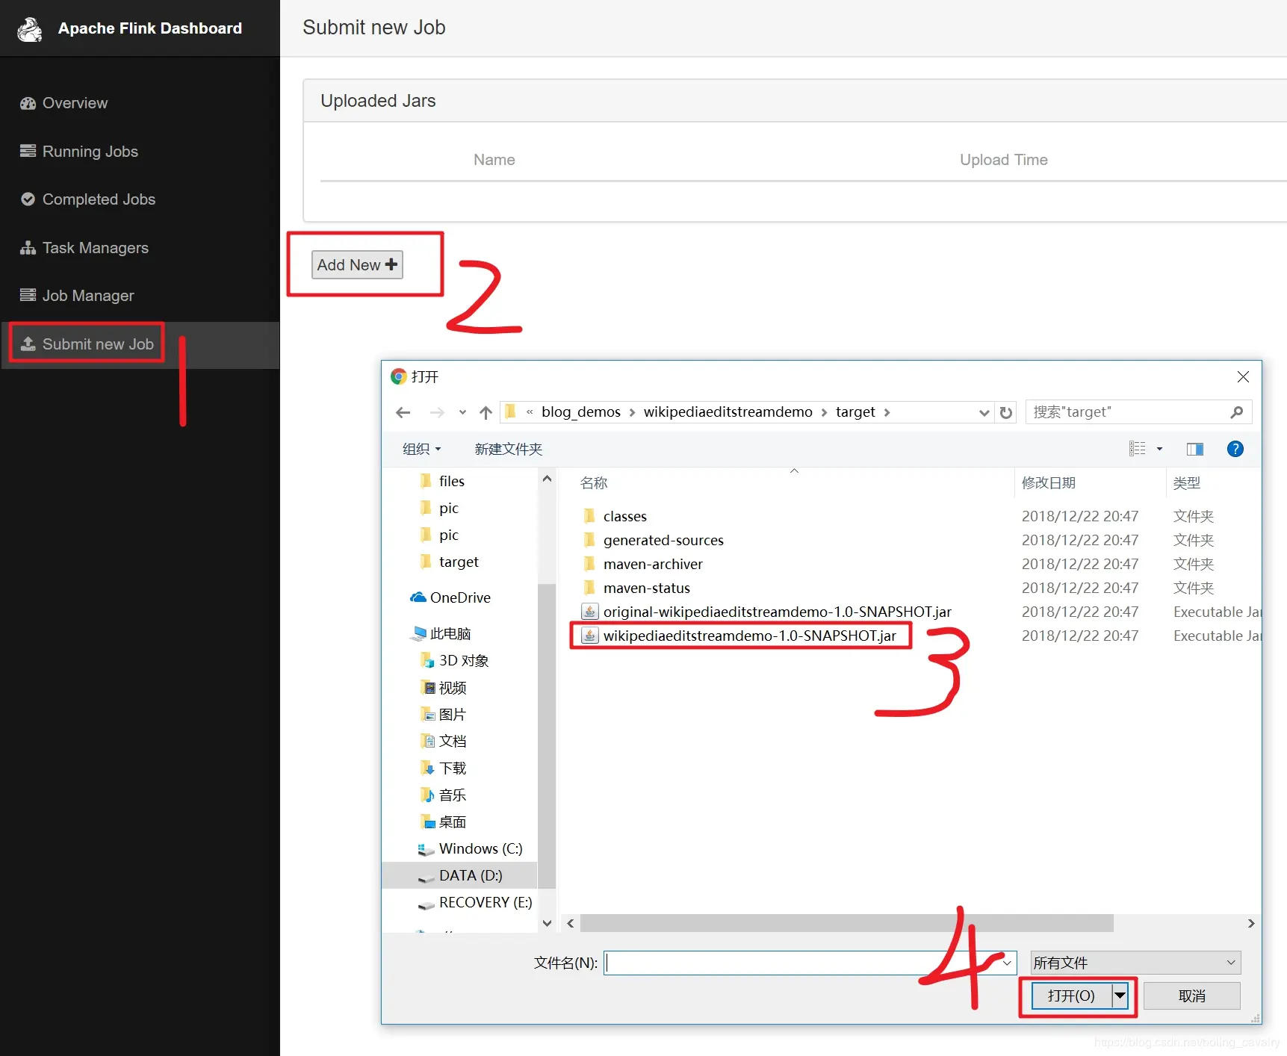1287x1056 pixels.
Task: Expand the chevron after target in path
Action: tap(887, 412)
